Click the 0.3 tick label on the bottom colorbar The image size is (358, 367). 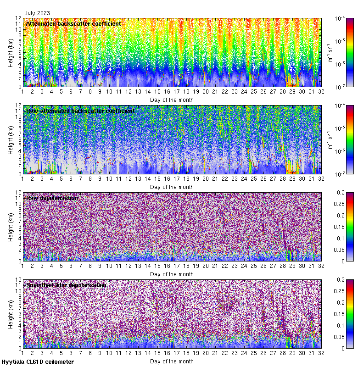click(340, 280)
